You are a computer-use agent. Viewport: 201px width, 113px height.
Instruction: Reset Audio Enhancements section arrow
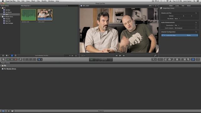point(196,22)
